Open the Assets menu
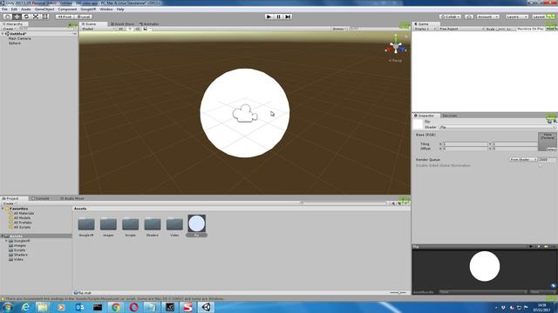Viewport: 558px width, 313px height. (x=25, y=10)
